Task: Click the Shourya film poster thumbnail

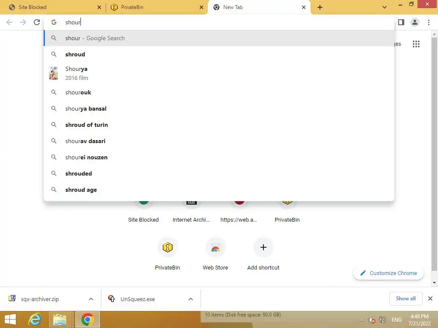Action: click(53, 73)
